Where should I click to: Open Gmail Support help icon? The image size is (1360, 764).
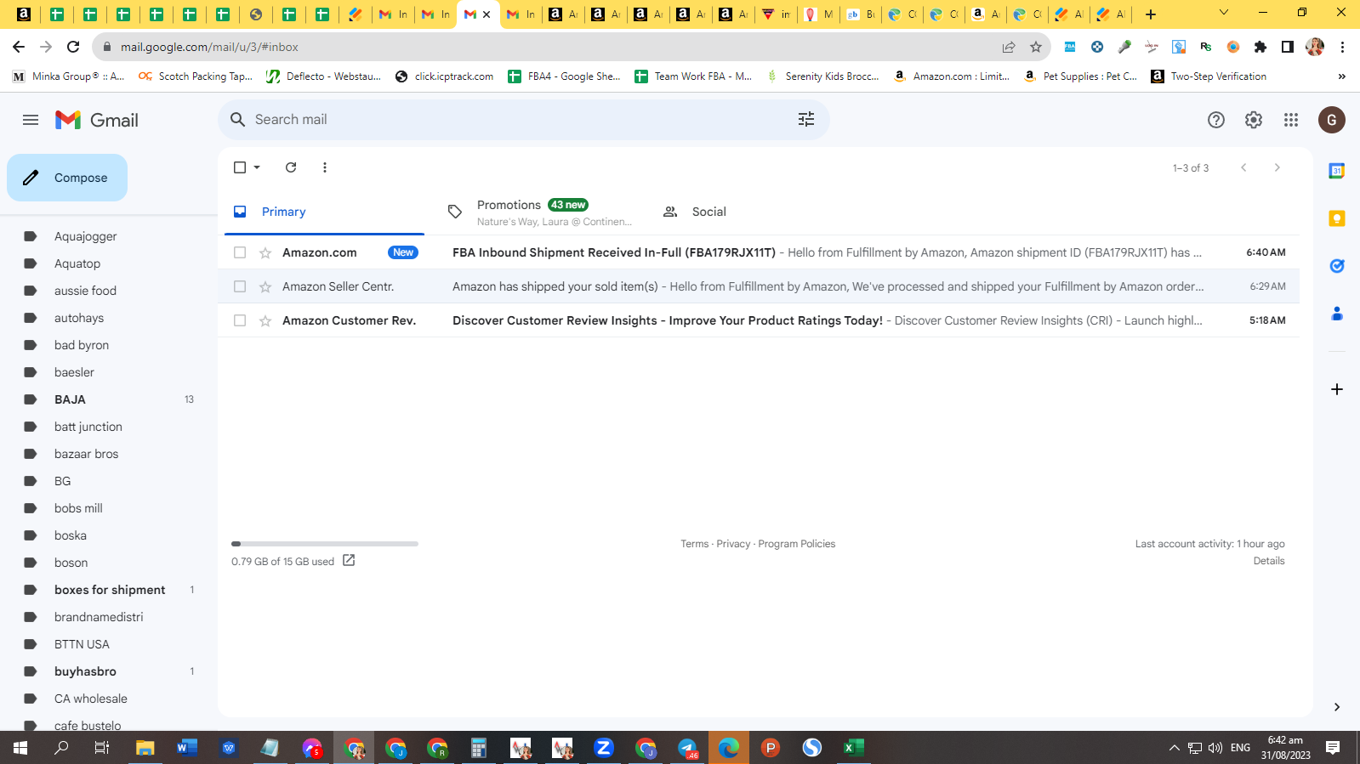point(1216,120)
